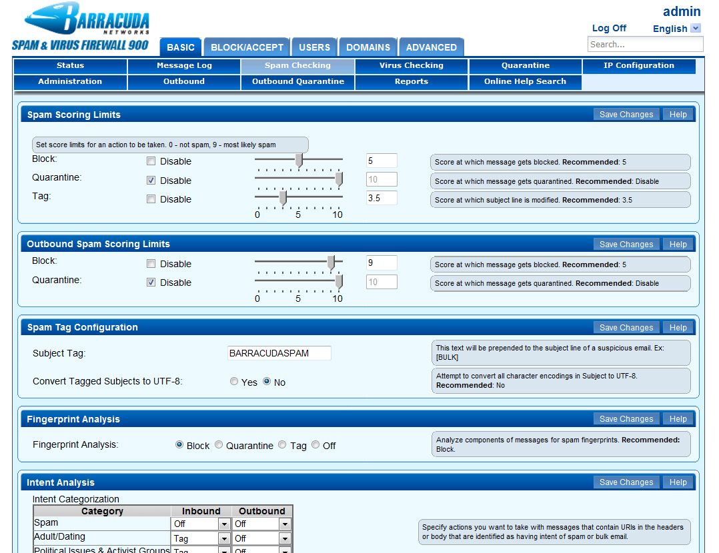Open Help for Outbound Spam Scoring Limits

[x=678, y=245]
